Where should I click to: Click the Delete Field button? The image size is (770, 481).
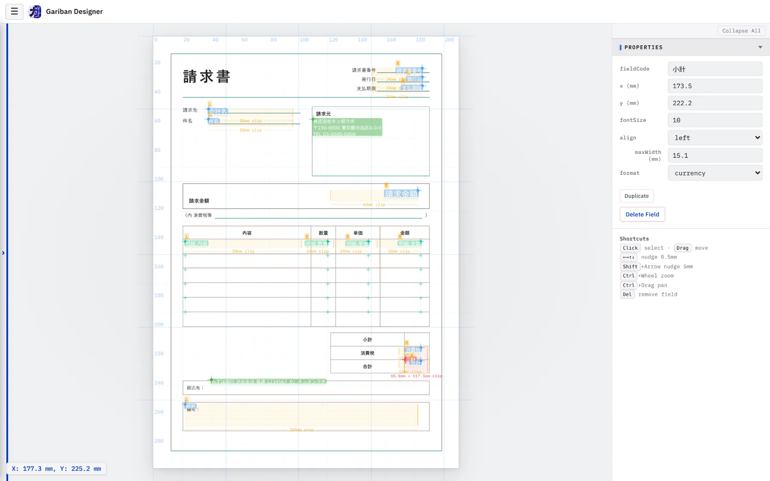pos(642,214)
